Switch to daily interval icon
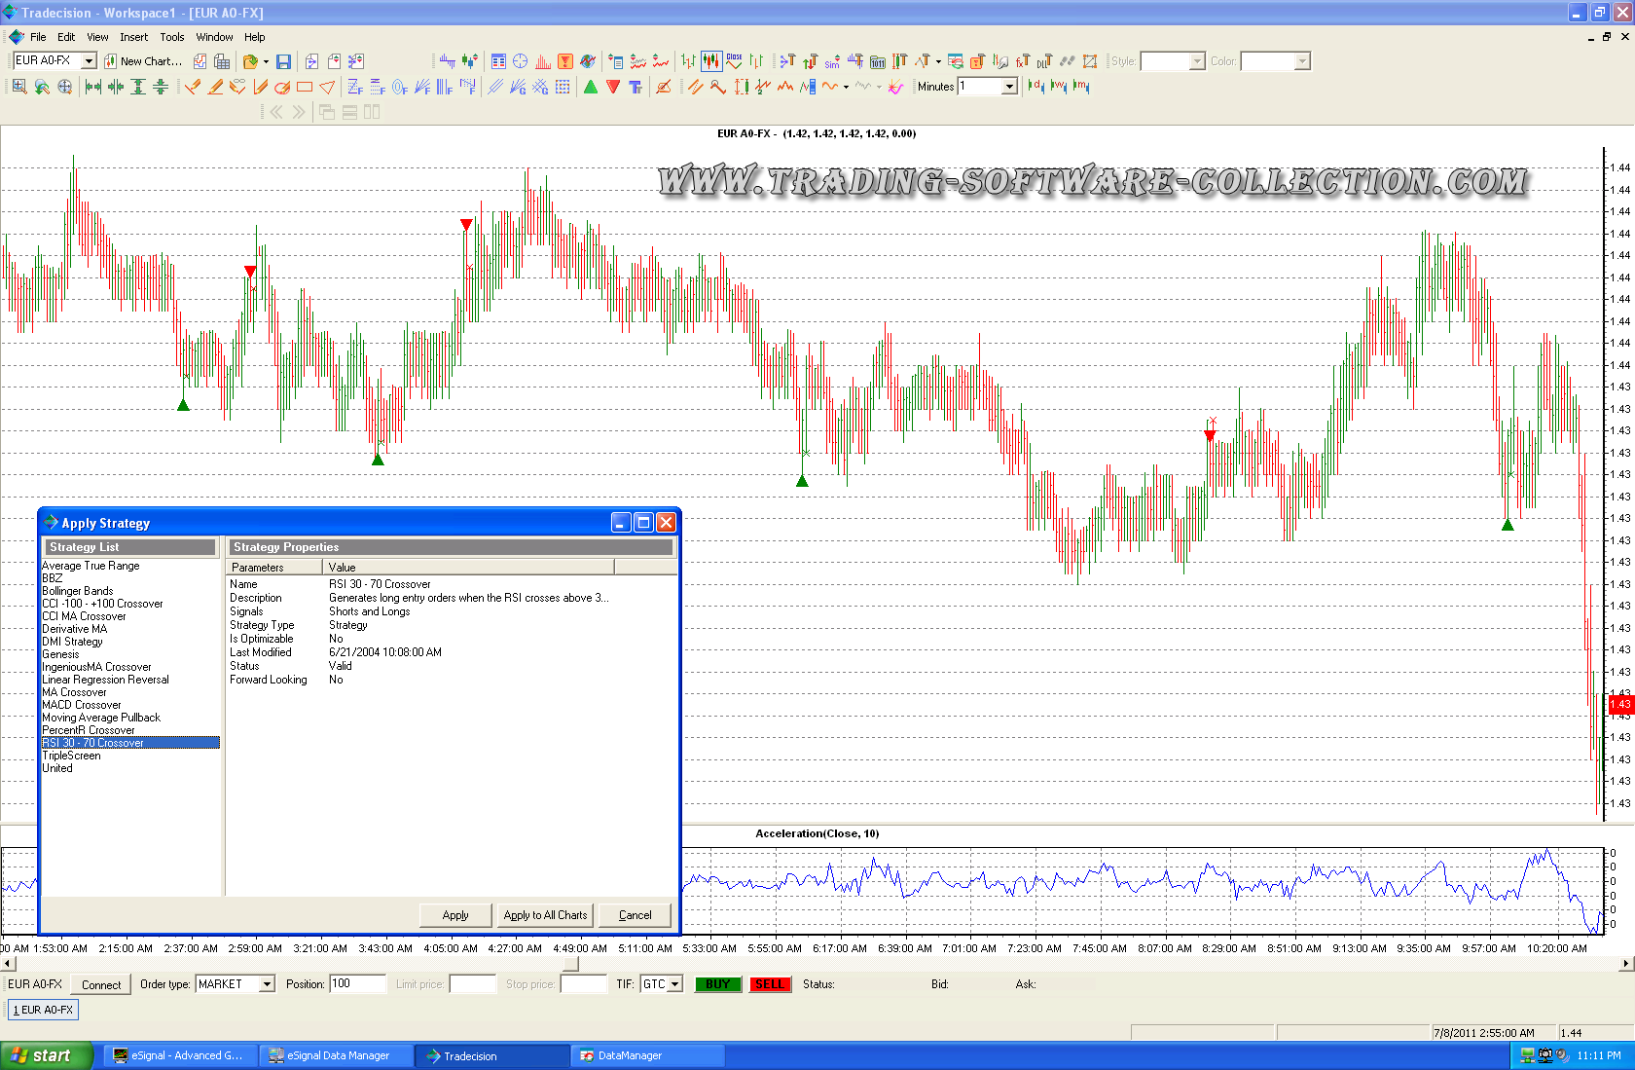This screenshot has width=1635, height=1070. click(1035, 87)
